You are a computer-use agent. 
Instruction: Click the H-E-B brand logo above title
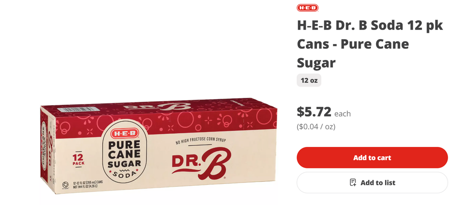(x=308, y=8)
